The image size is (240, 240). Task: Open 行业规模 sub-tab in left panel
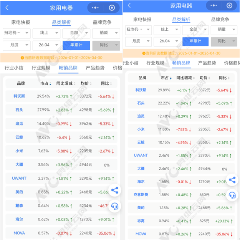41,68
